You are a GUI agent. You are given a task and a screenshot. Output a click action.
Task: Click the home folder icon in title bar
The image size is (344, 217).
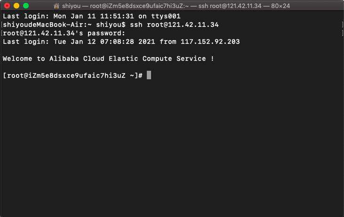56,6
